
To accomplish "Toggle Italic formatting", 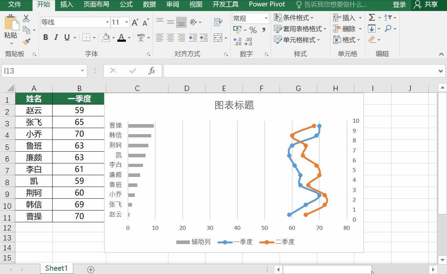I will coord(56,37).
